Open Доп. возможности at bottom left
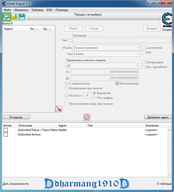 click(x=15, y=184)
